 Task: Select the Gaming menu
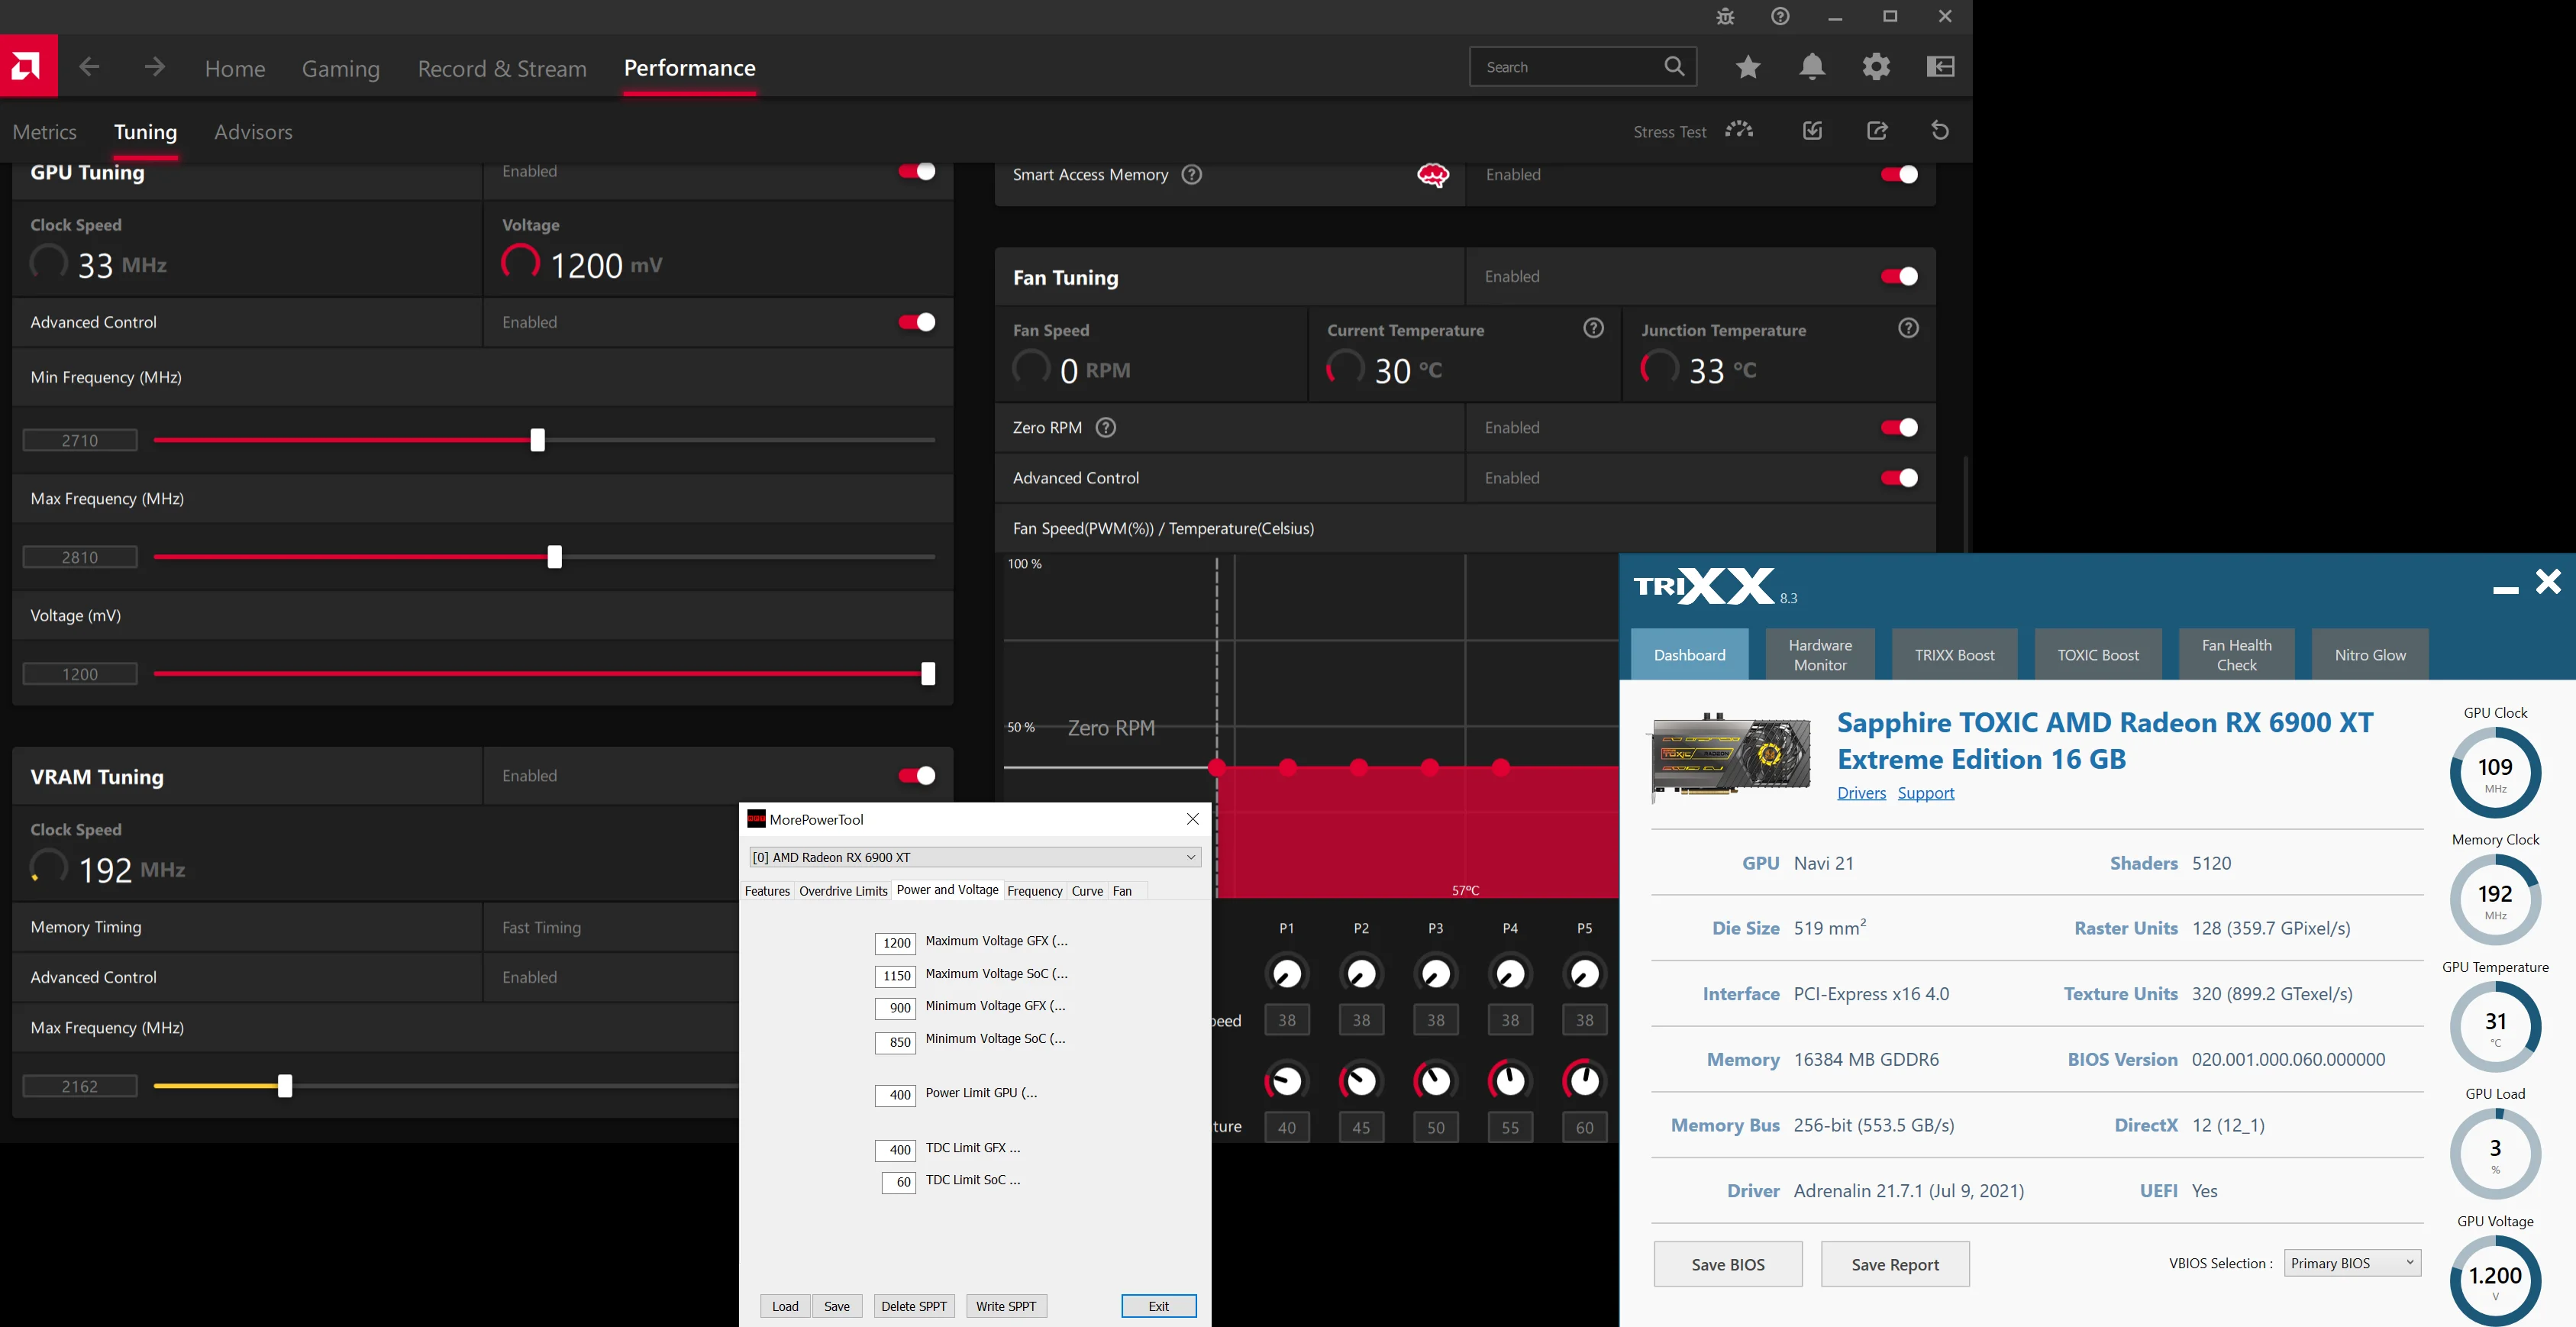341,68
